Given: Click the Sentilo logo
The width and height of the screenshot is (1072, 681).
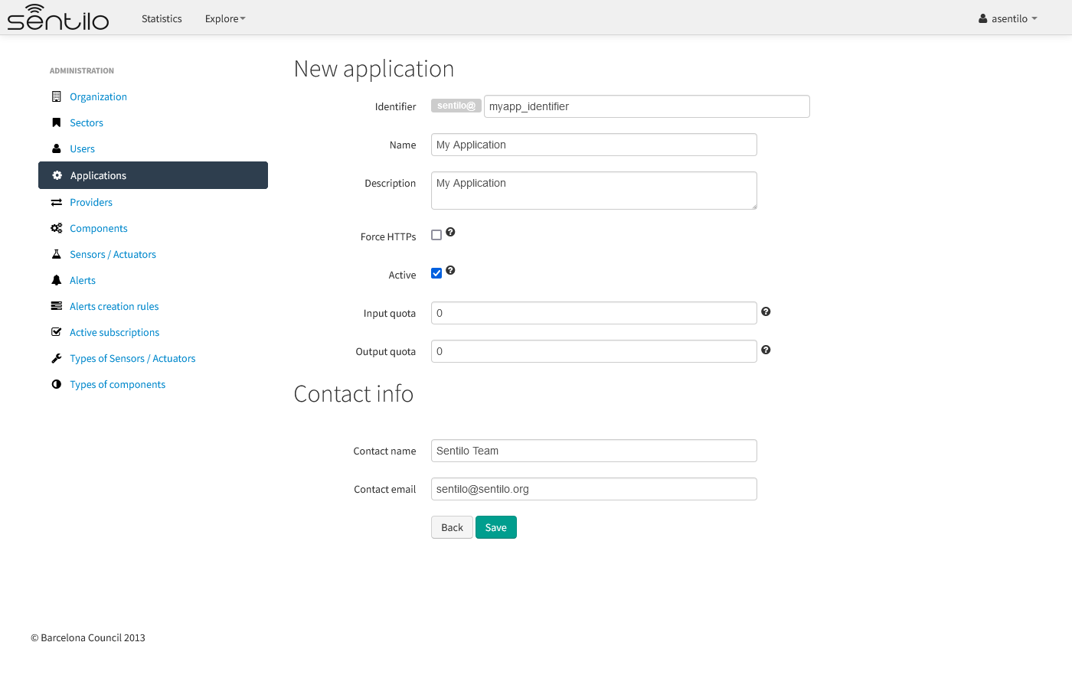Looking at the screenshot, I should click(x=58, y=18).
